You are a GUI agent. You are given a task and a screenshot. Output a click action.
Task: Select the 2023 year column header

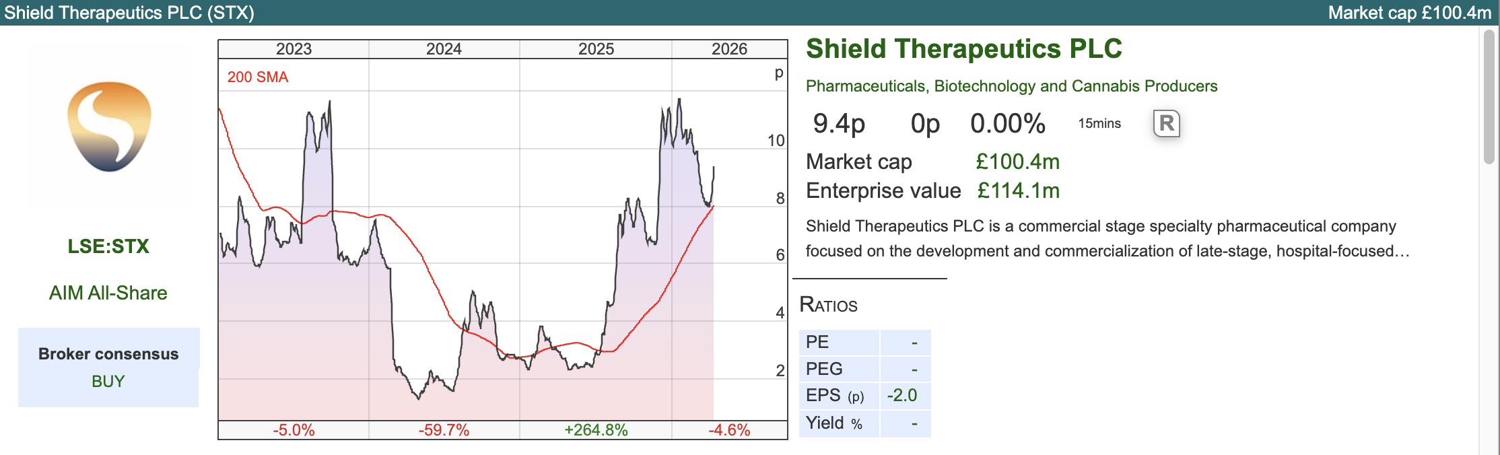pyautogui.click(x=294, y=49)
